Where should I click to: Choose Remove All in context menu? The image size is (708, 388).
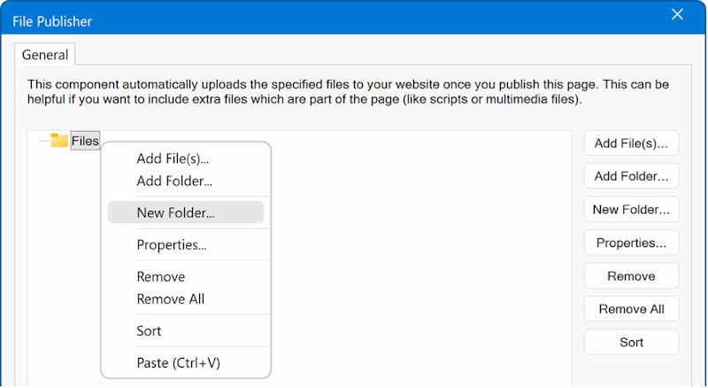[170, 299]
